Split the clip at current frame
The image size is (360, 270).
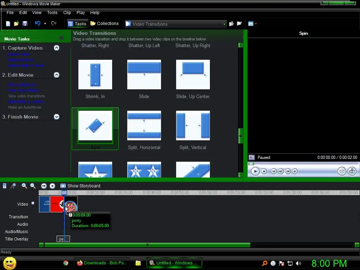click(342, 171)
